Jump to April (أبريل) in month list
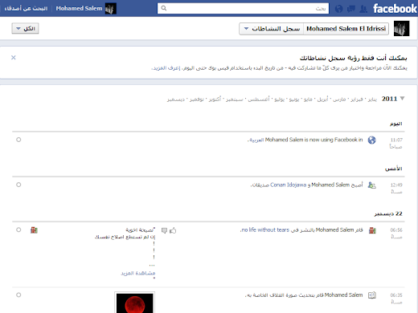 click(x=322, y=100)
